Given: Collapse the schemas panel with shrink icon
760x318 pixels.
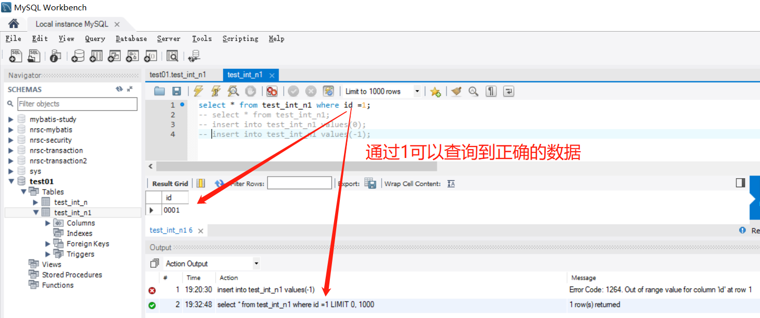Looking at the screenshot, I should [x=130, y=89].
